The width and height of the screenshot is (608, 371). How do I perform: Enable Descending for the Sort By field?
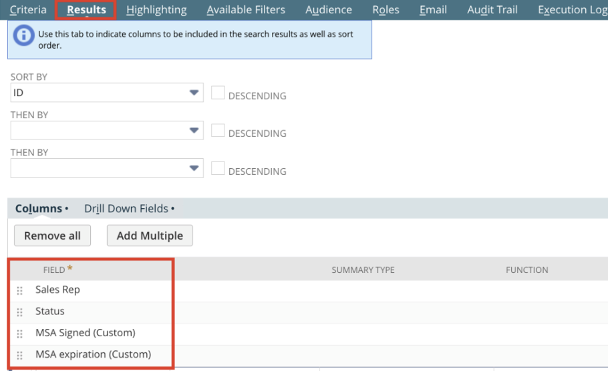pyautogui.click(x=218, y=93)
